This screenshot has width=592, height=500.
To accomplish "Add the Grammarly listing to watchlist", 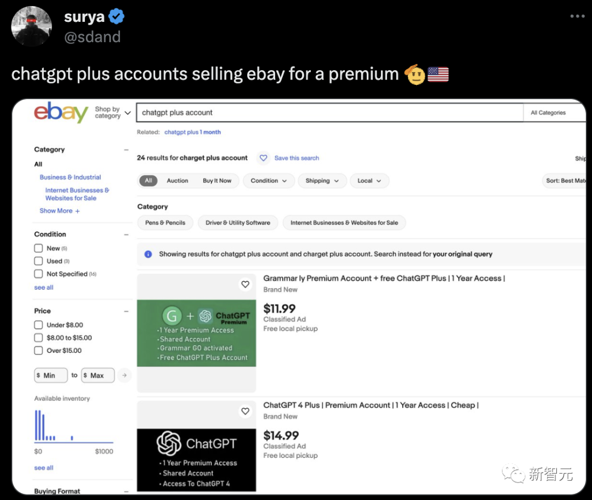I will [x=245, y=284].
